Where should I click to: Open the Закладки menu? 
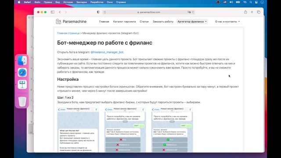pos(82,2)
